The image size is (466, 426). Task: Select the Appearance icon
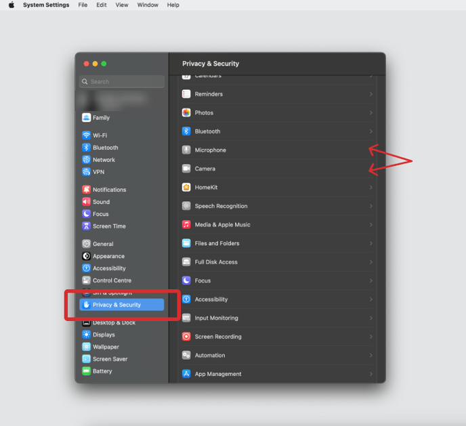point(86,256)
